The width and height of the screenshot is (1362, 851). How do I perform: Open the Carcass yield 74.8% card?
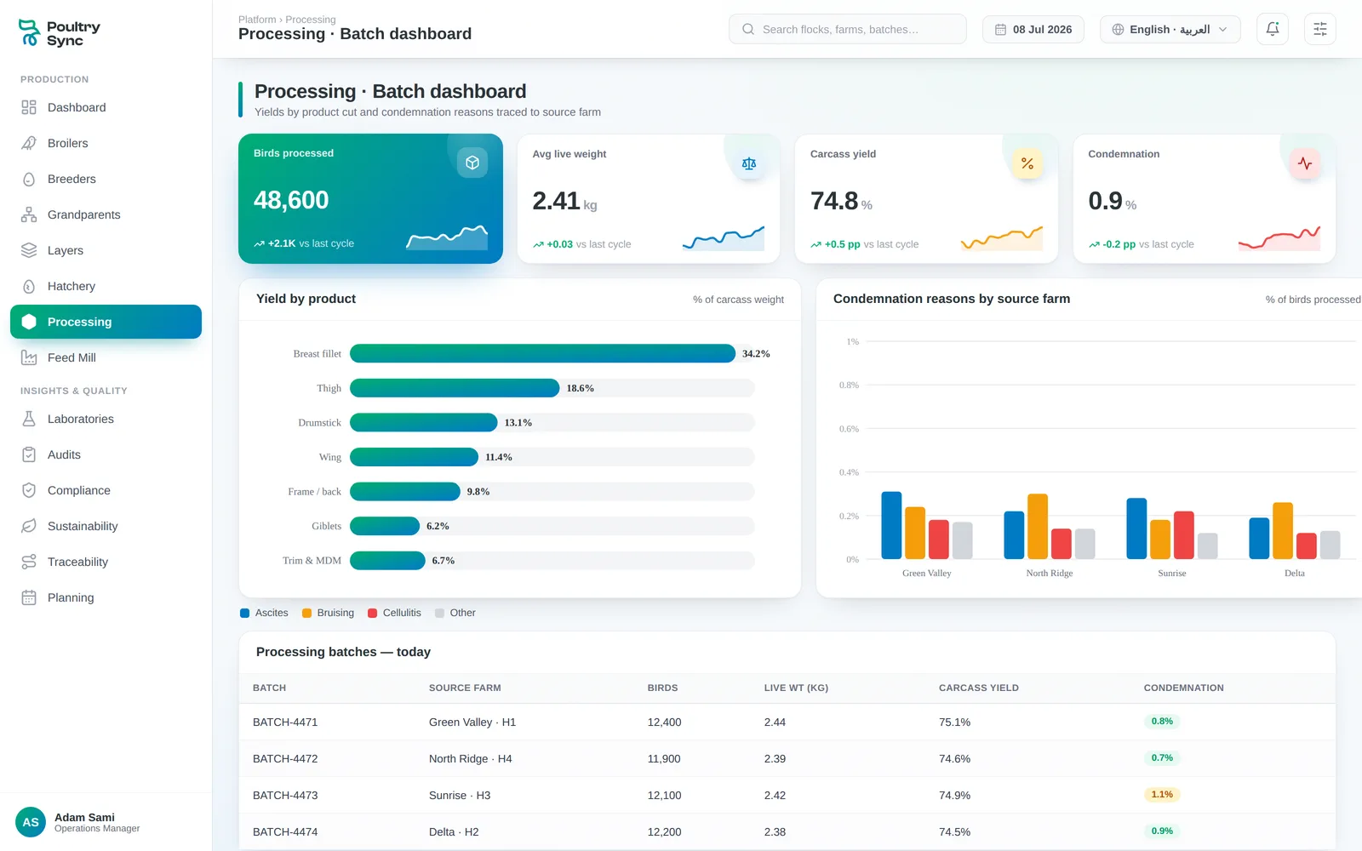(926, 198)
